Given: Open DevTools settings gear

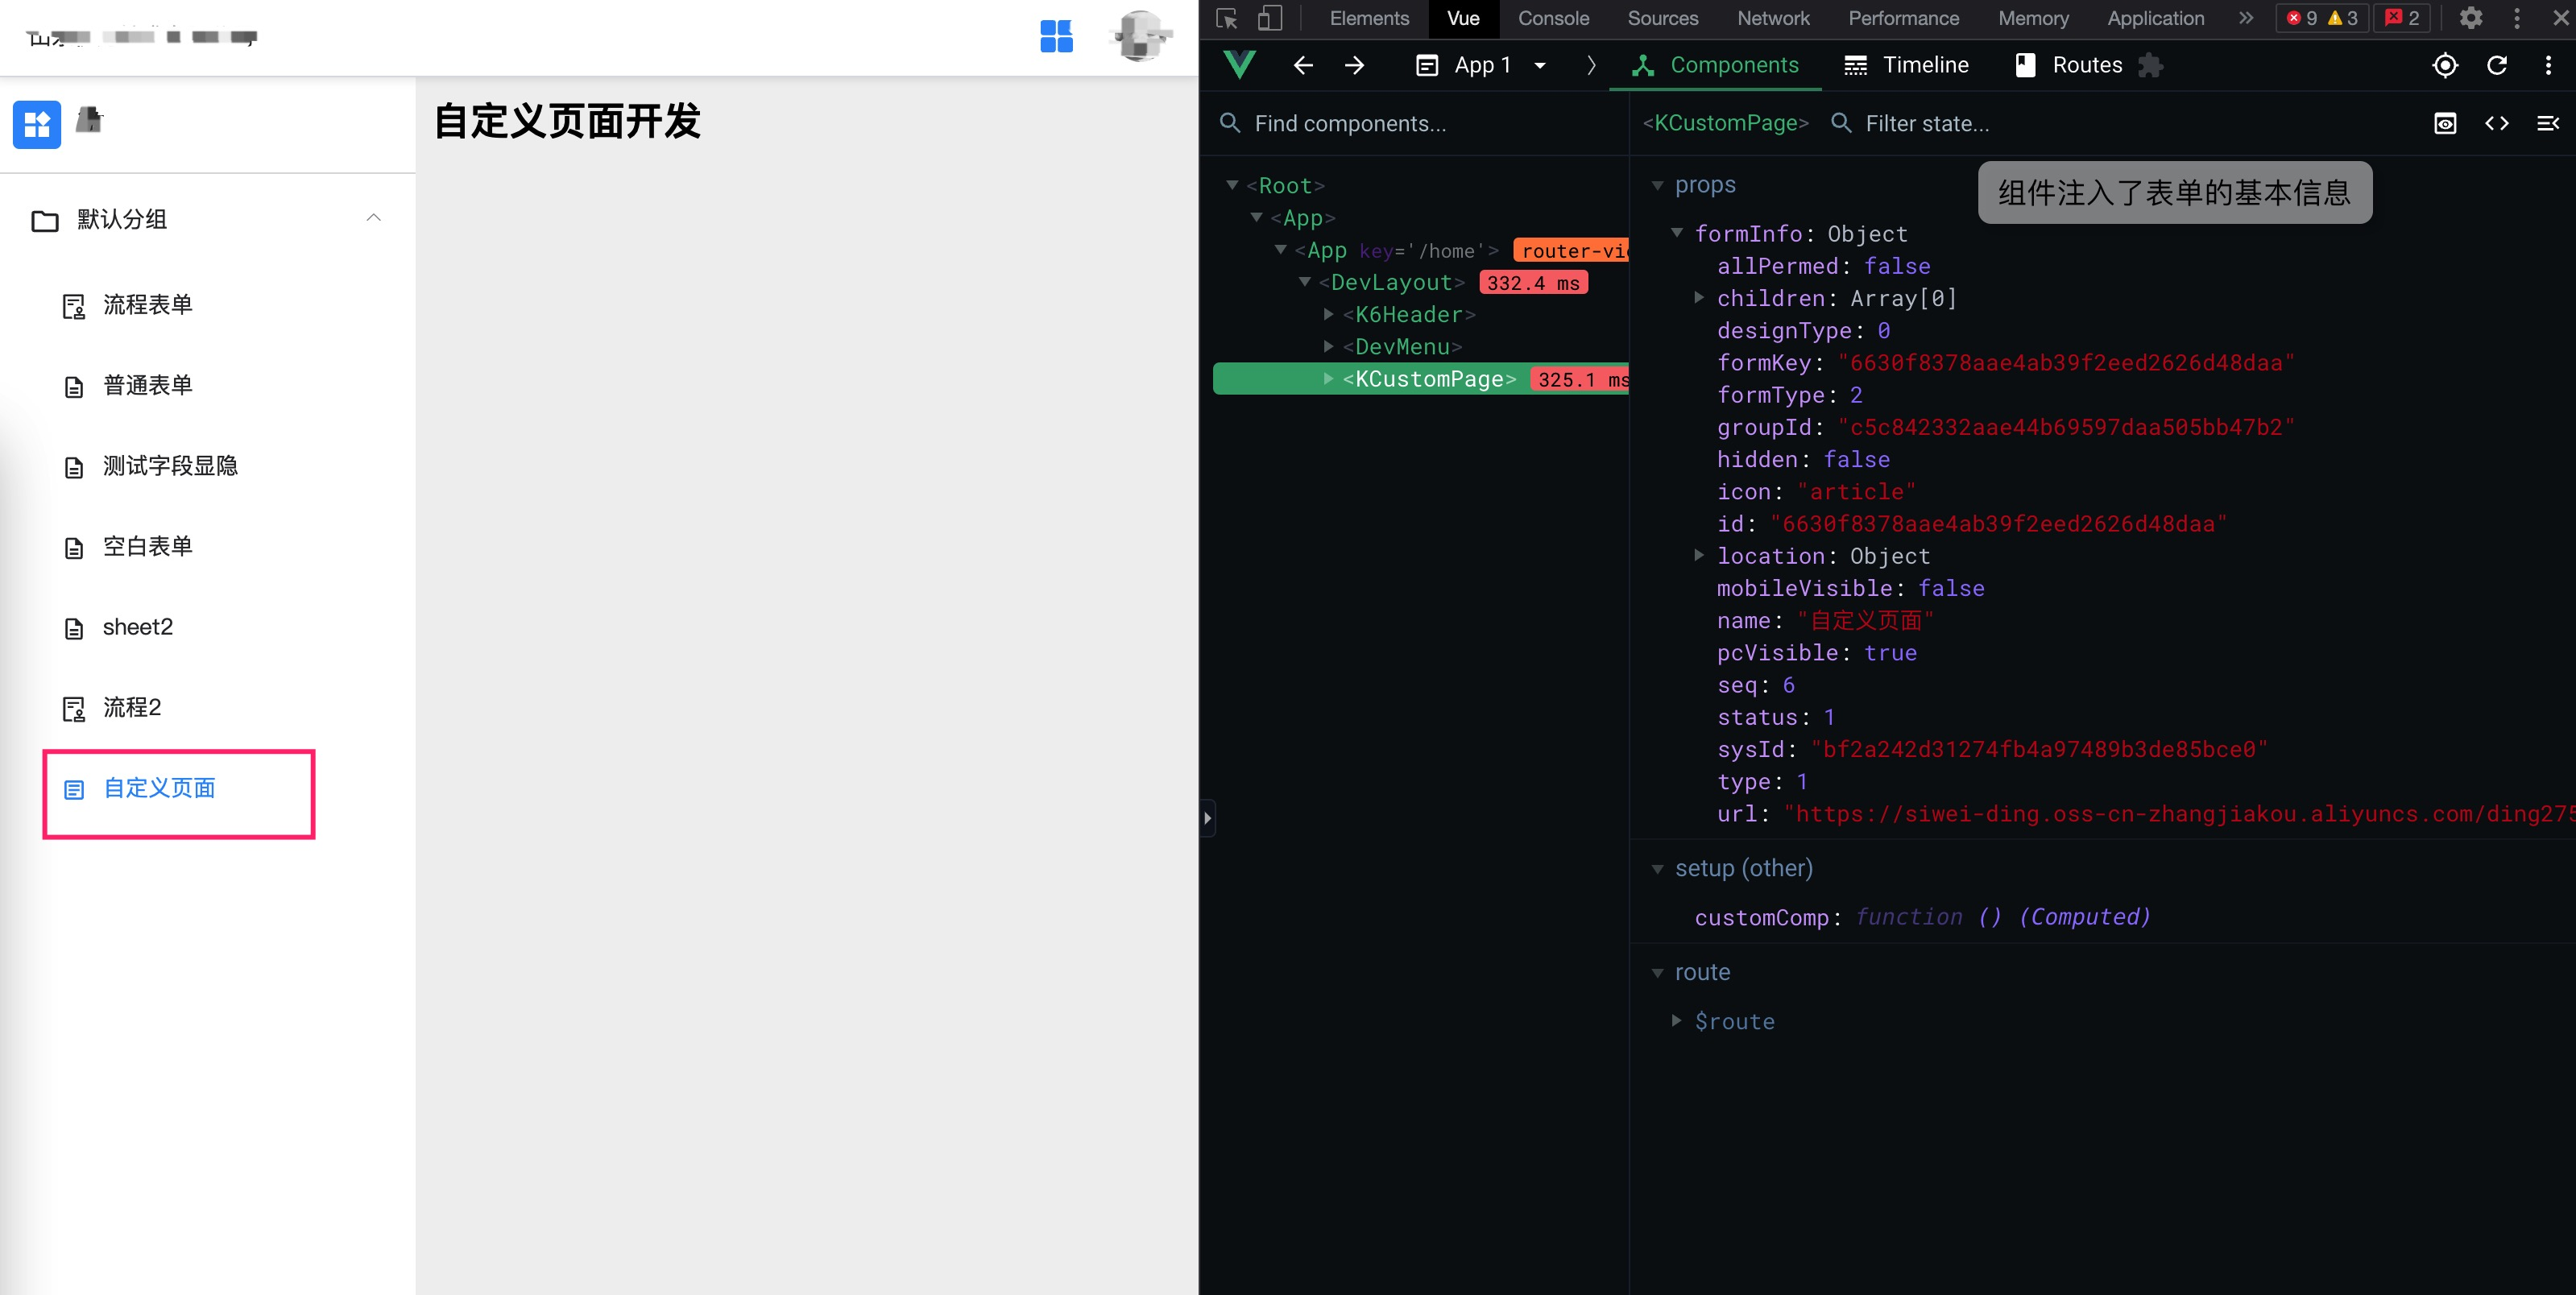Looking at the screenshot, I should (2470, 18).
